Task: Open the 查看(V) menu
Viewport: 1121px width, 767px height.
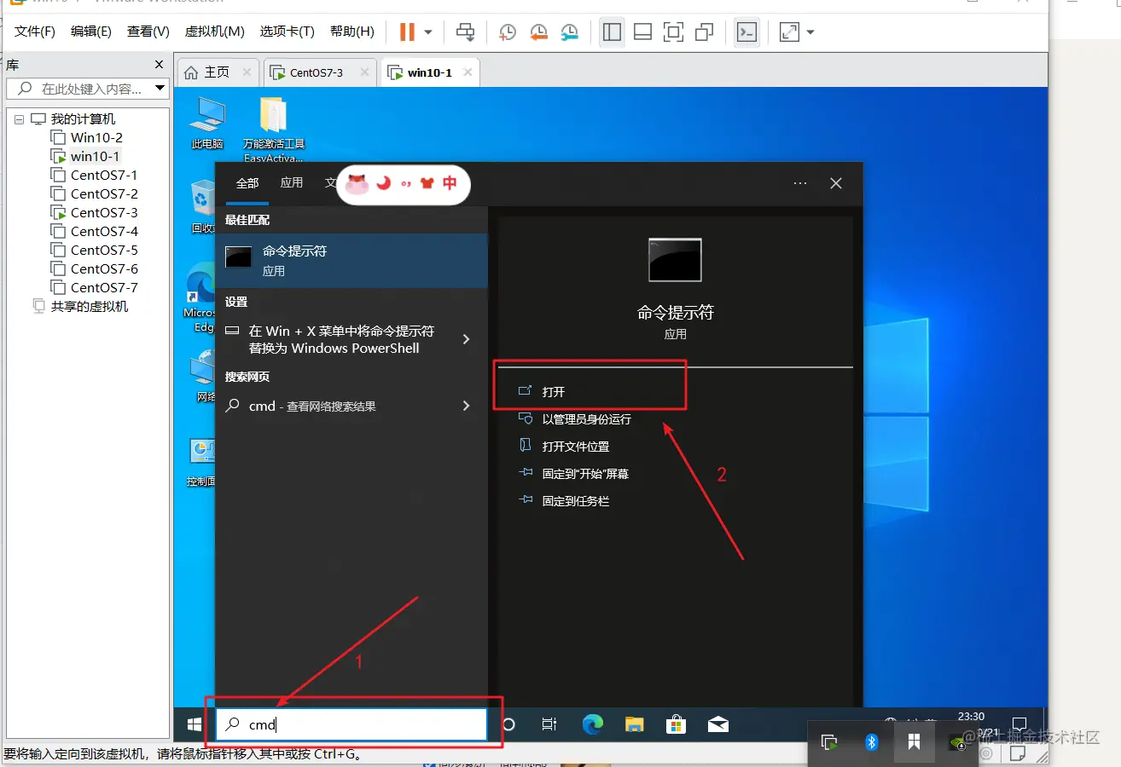Action: tap(148, 32)
